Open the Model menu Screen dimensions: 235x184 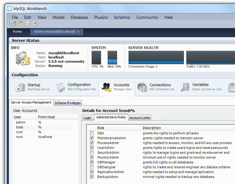[58, 17]
